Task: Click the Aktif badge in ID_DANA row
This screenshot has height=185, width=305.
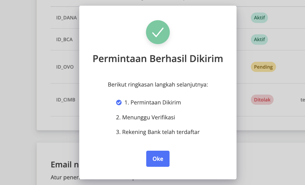Action: (259, 18)
